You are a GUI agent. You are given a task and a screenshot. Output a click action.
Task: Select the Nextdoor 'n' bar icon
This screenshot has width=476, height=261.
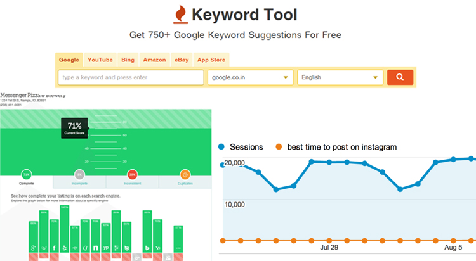[95, 248]
